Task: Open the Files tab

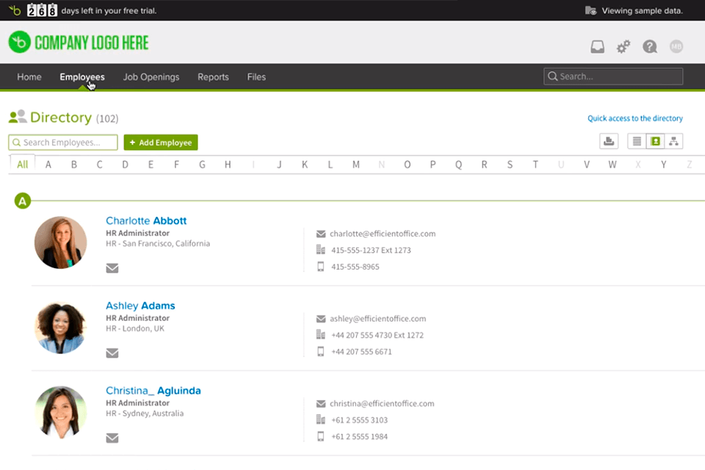Action: pos(256,77)
